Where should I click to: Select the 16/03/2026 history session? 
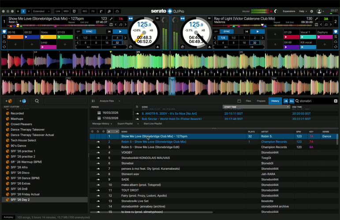[x=108, y=113]
